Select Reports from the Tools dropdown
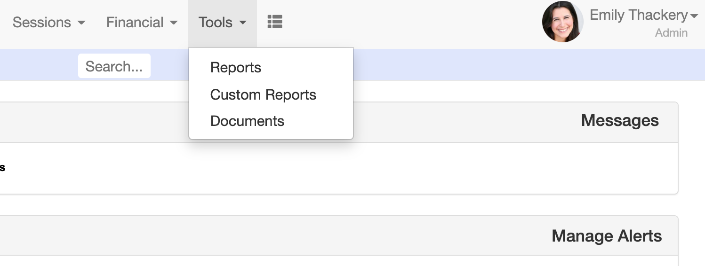The width and height of the screenshot is (705, 266). (x=236, y=68)
